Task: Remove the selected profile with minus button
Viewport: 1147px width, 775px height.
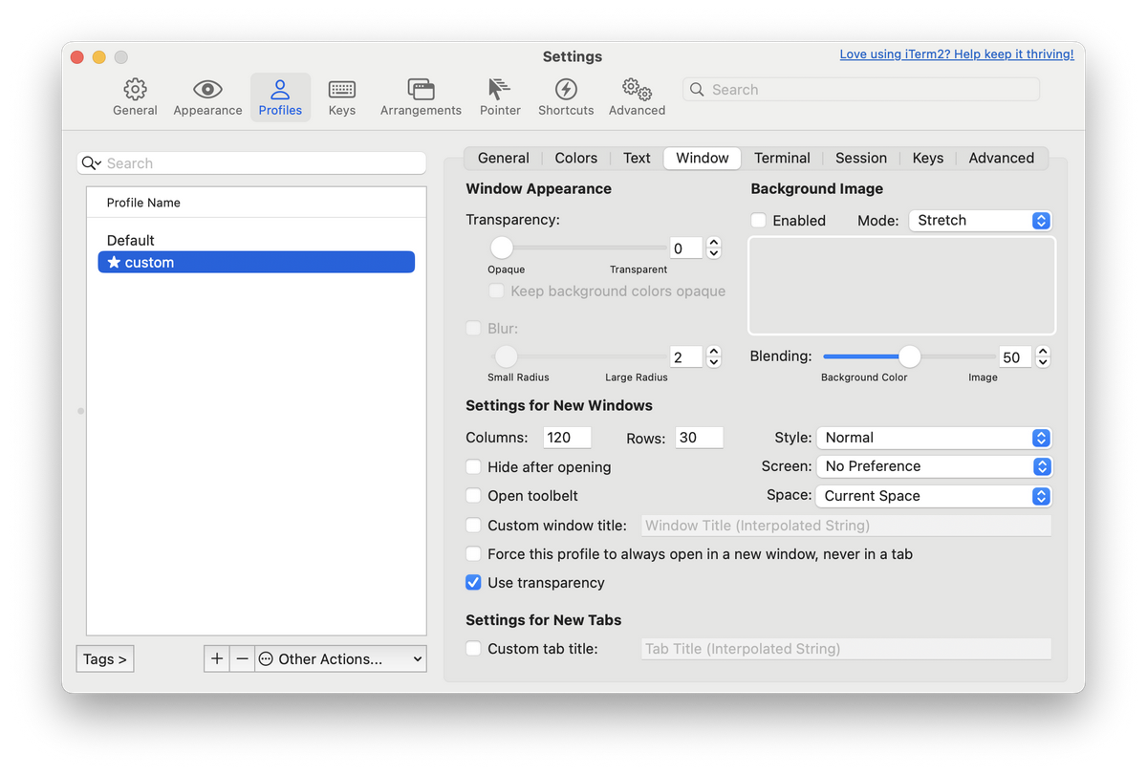Action: tap(242, 658)
